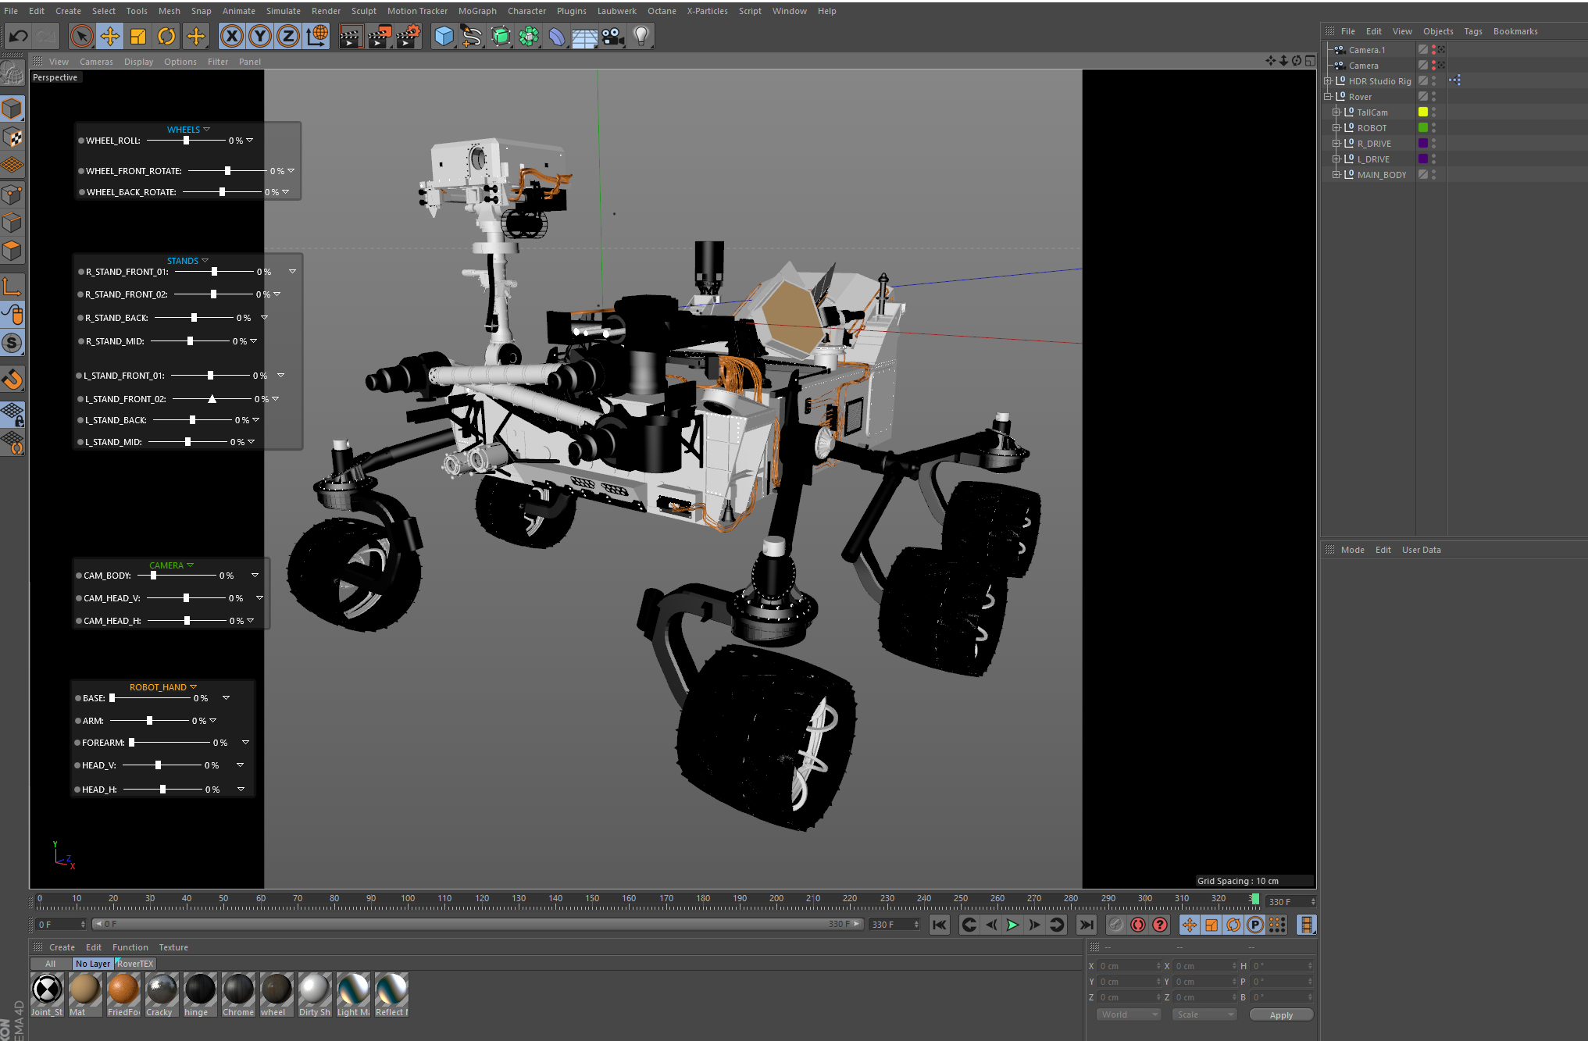Select the Rotate tool icon
1588x1041 pixels.
click(166, 37)
